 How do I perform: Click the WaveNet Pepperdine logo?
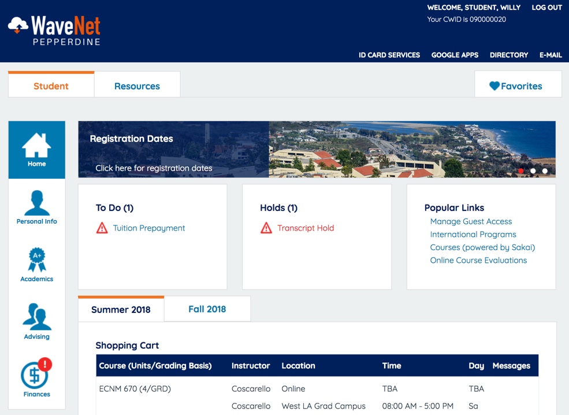54,31
